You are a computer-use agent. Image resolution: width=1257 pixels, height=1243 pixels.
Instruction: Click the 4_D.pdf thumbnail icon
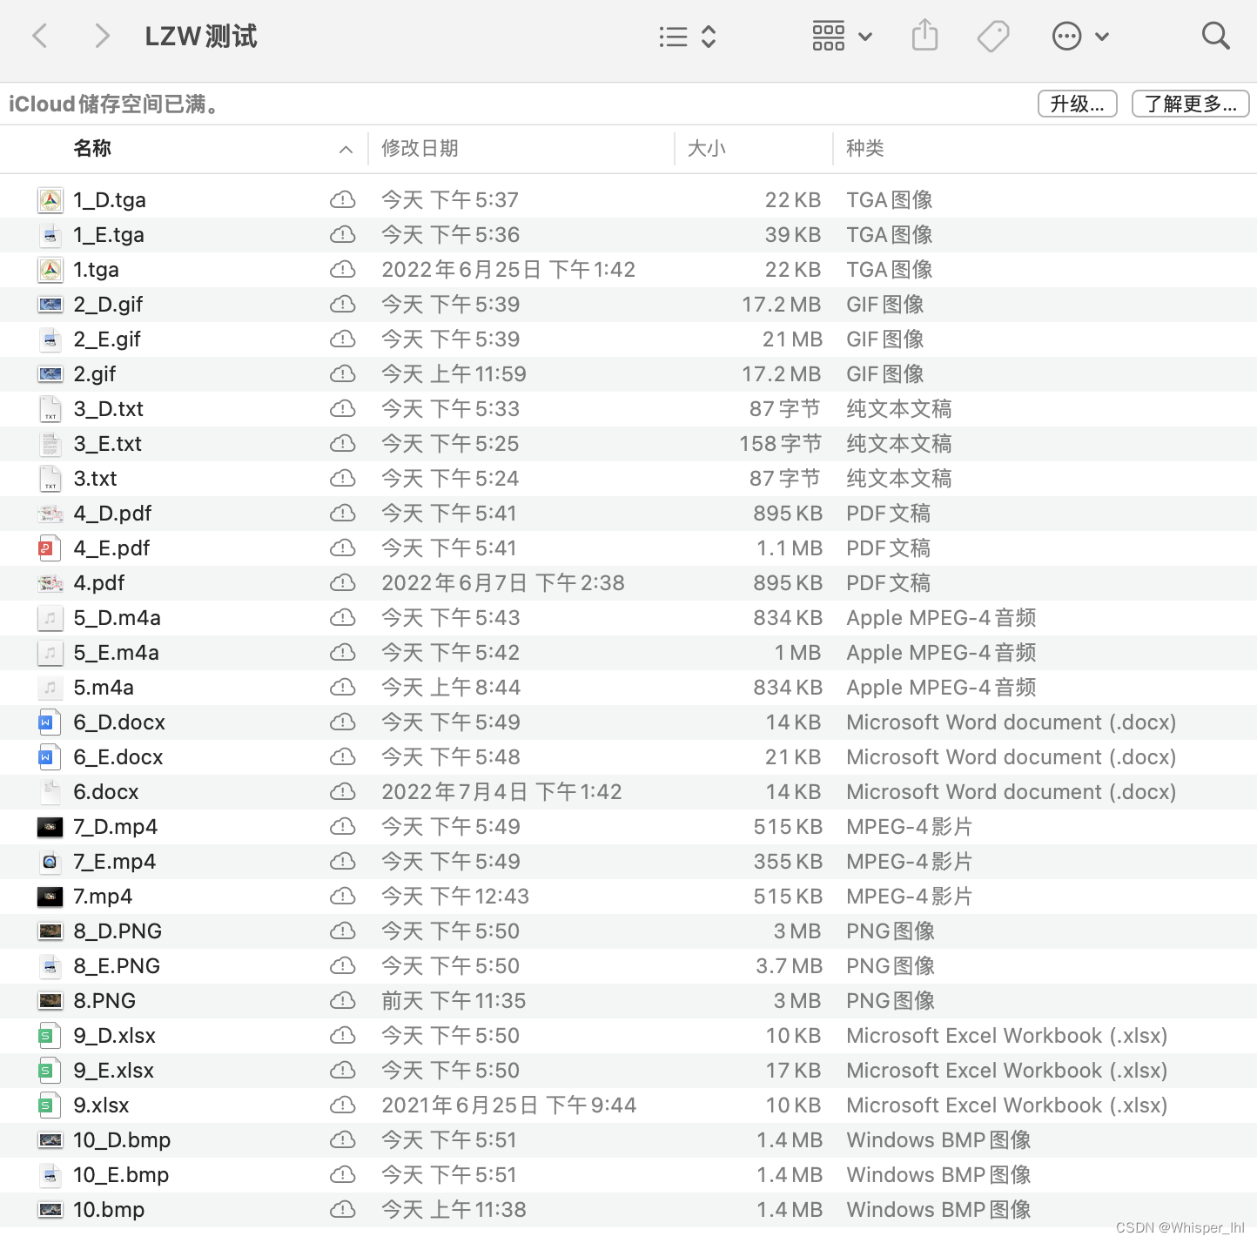pyautogui.click(x=50, y=514)
